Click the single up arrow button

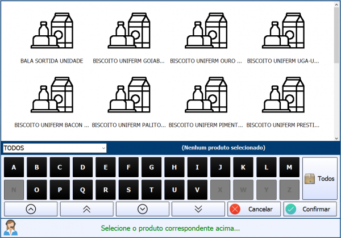coord(31,209)
